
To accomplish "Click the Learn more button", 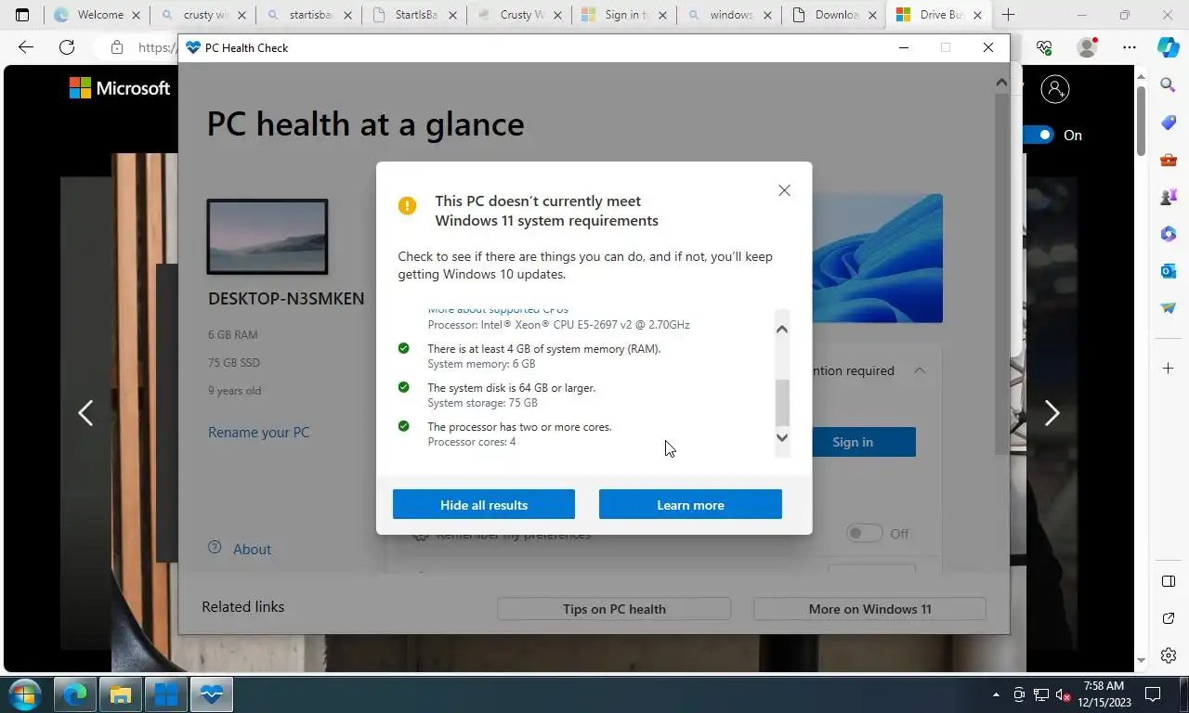I will 690,505.
